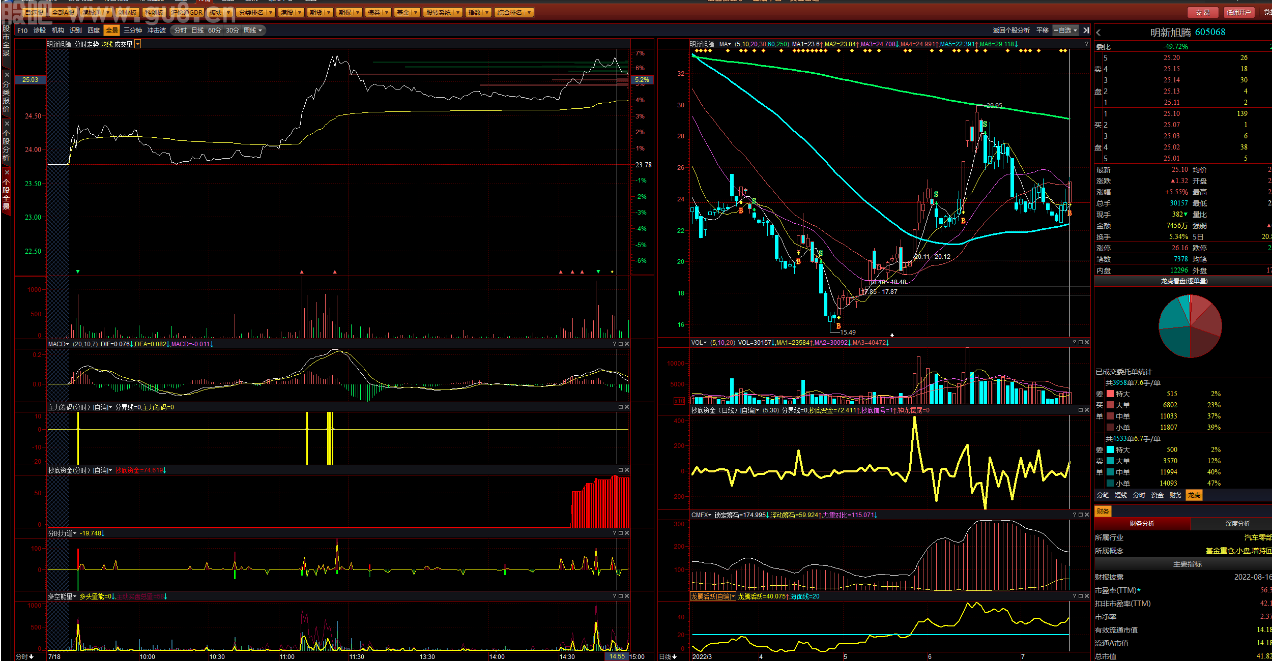Click the 14:55 time marker on axis

tap(617, 656)
